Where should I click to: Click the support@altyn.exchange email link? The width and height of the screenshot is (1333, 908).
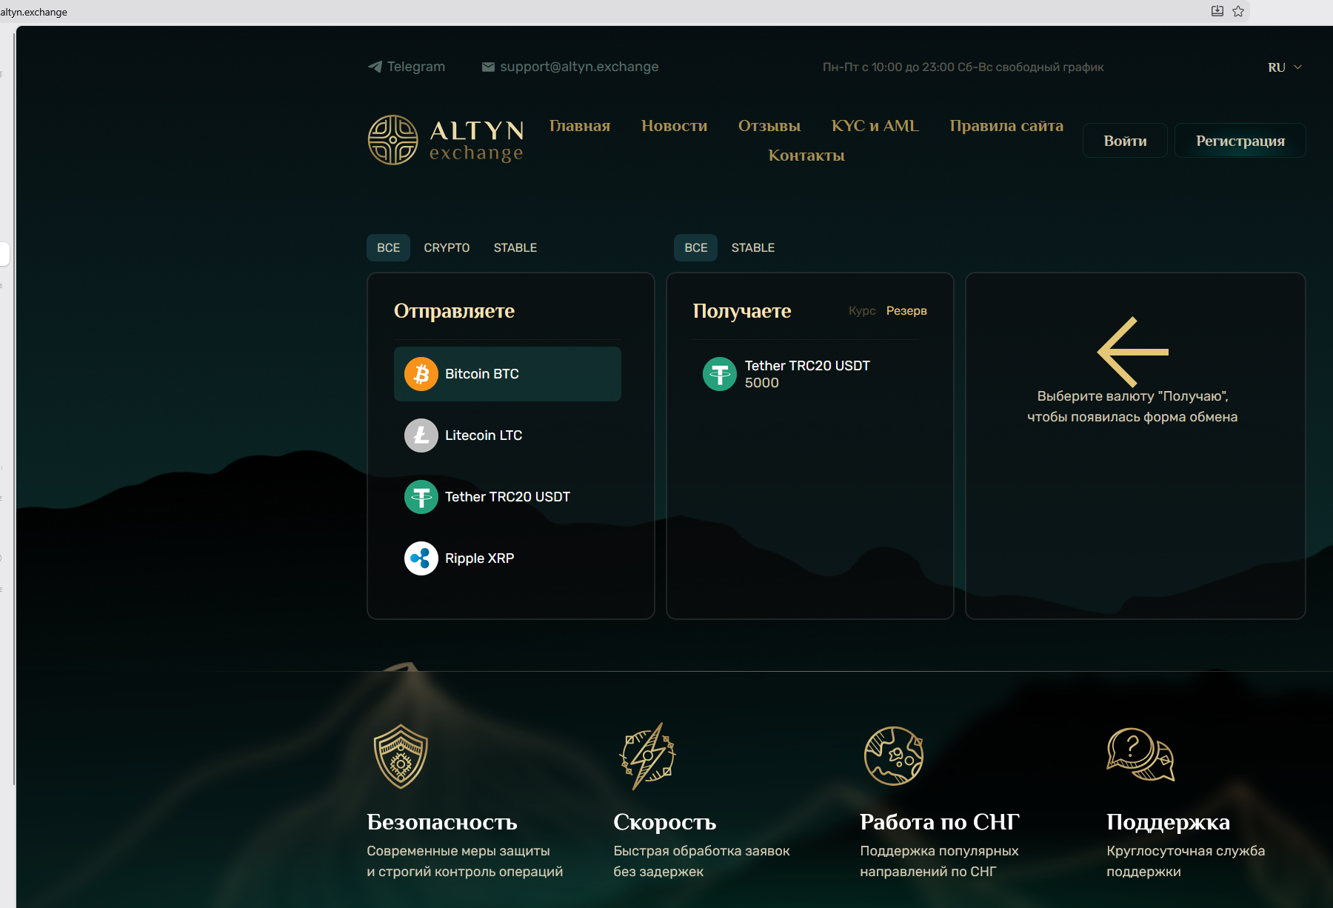[570, 67]
